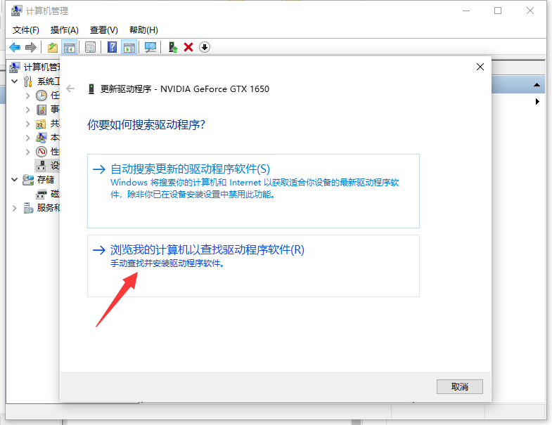
Task: Collapse the 系统工具 tree node
Action: (15, 81)
